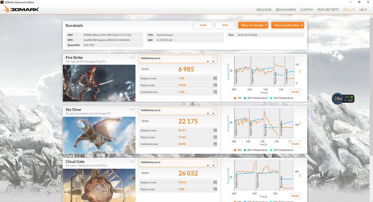Open the BENCHMARKS tab
This screenshot has height=202, width=373.
pyautogui.click(x=286, y=10)
